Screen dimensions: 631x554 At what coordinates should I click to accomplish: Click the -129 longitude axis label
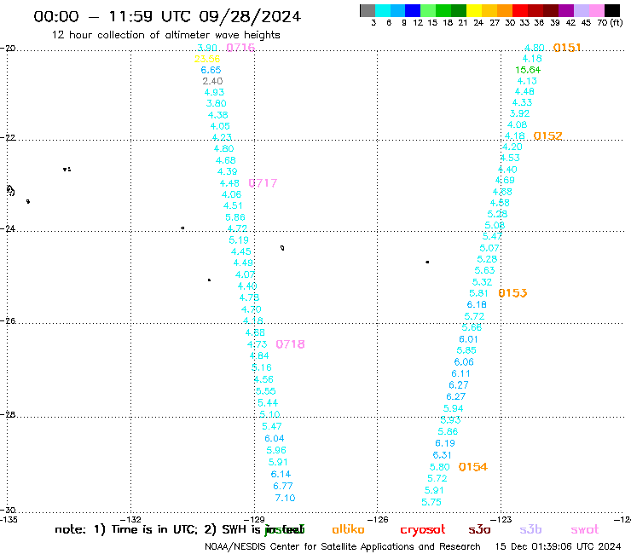click(254, 520)
